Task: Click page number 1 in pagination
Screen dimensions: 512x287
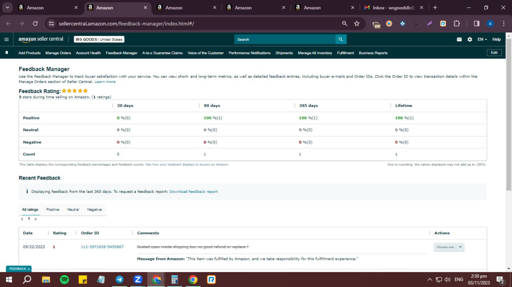Action: (x=29, y=219)
